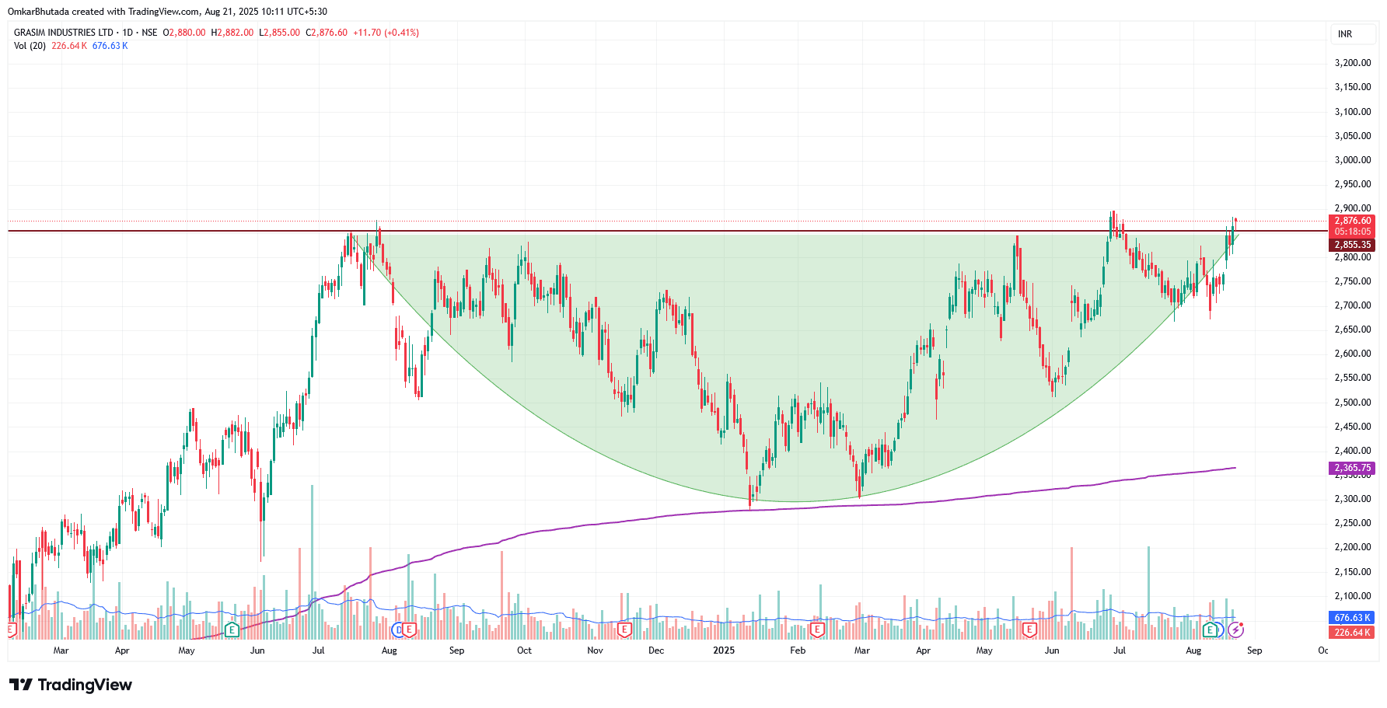Click the 2,600.00 price axis label
This screenshot has width=1387, height=708.
(x=1353, y=354)
